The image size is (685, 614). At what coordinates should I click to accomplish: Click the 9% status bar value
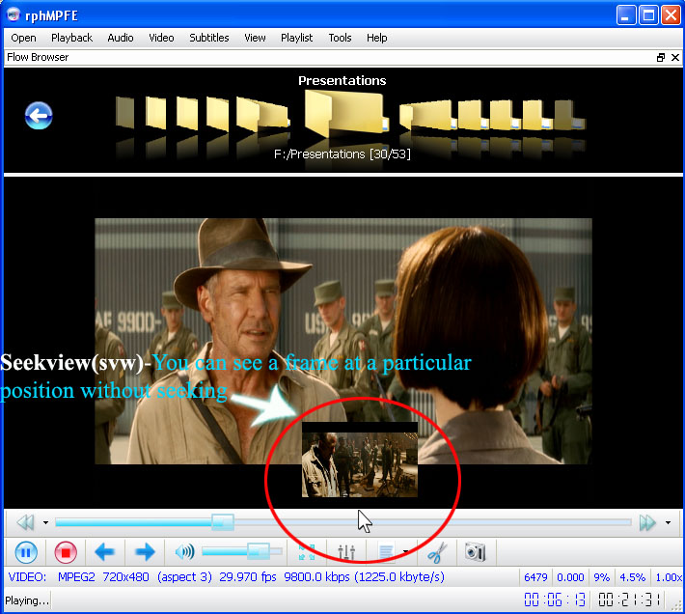tap(602, 577)
